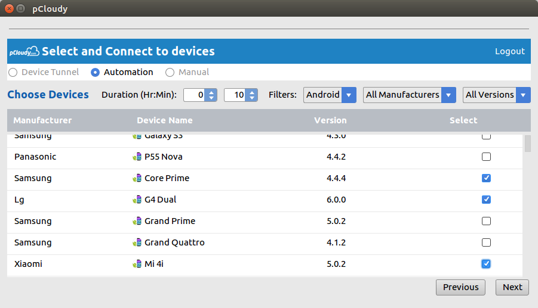Uncheck the Samsung Core Prime checkbox

[x=486, y=178]
